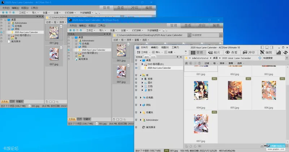This screenshot has width=289, height=152.
Task: Click the 导入 button in Ultimate 10 toolbar
Action: (156, 52)
